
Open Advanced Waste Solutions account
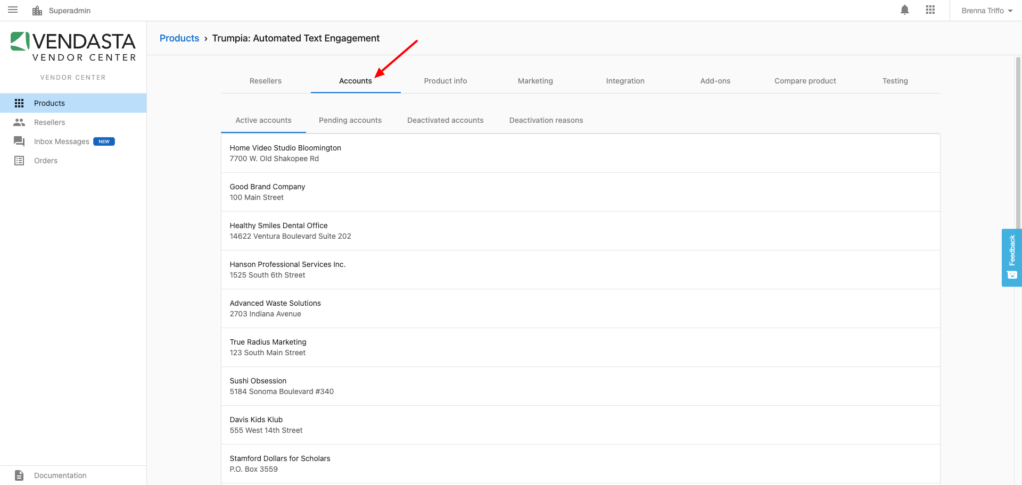[x=580, y=308]
